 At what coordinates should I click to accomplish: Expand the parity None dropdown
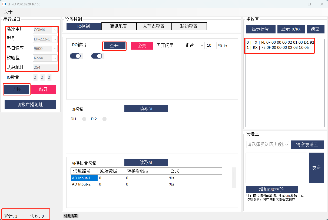click(x=45, y=58)
